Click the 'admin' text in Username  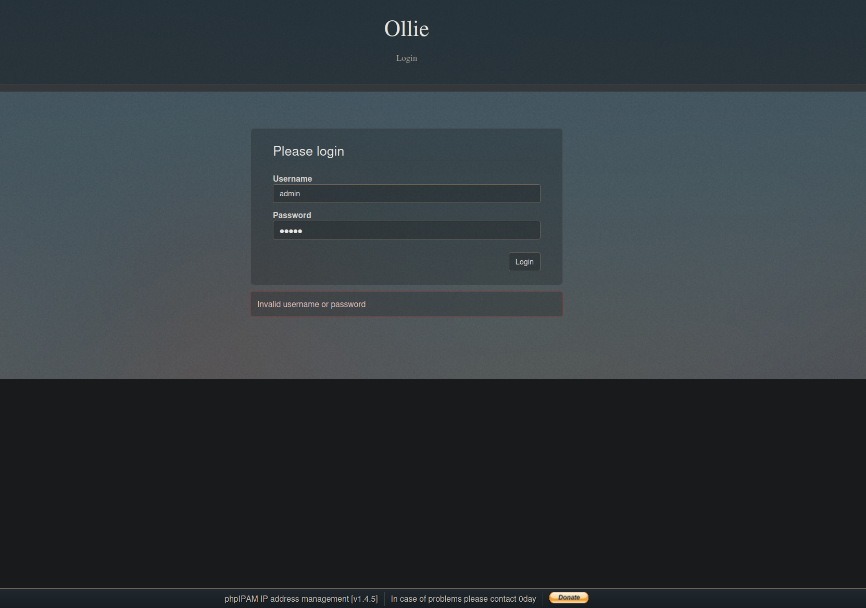click(x=290, y=194)
